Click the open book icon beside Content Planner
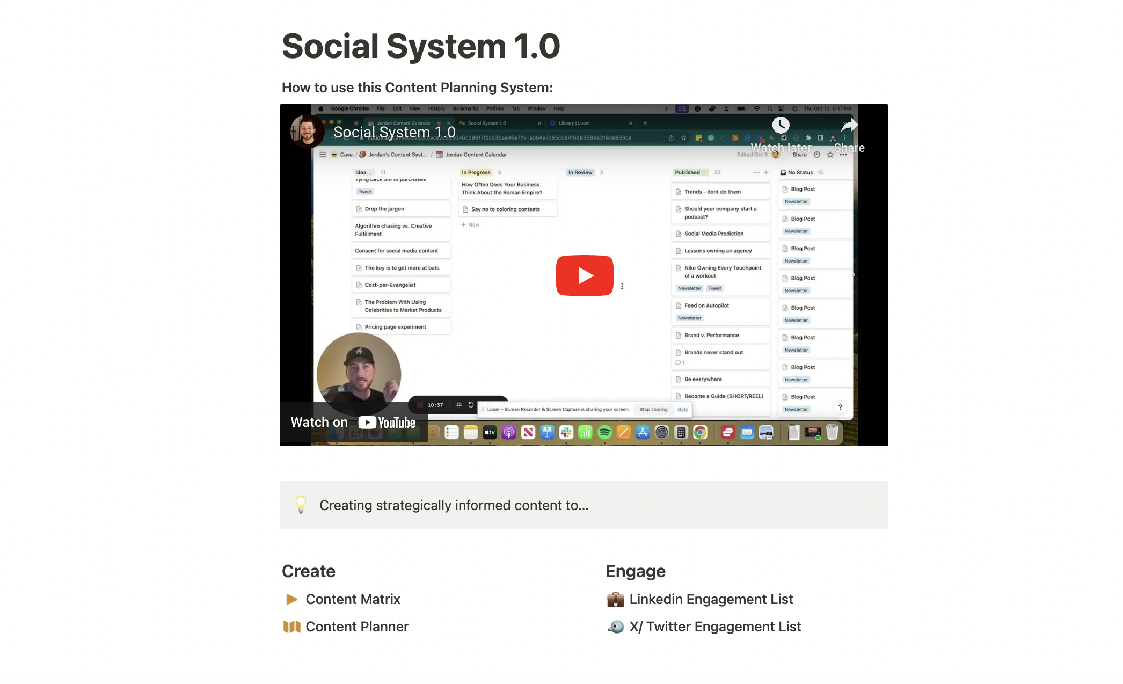 point(291,627)
